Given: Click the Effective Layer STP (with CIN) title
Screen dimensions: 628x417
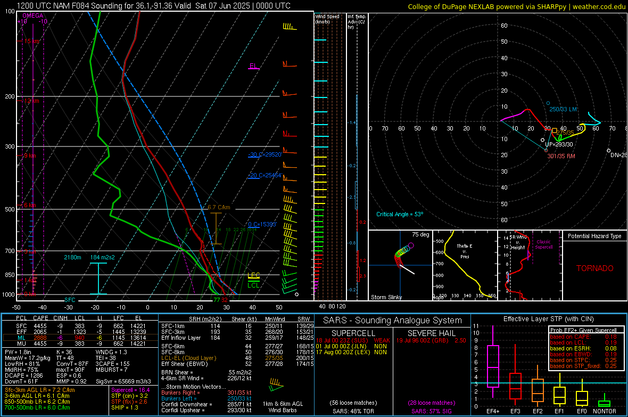Looking at the screenshot, I should click(548, 319).
